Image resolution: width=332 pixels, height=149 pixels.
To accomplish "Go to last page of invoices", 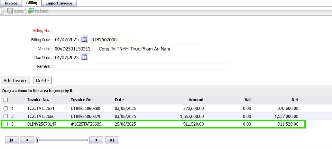I will click(112, 140).
